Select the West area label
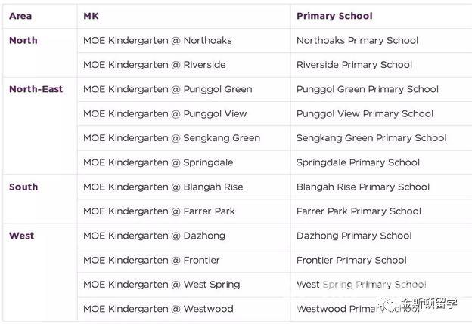The width and height of the screenshot is (472, 324). pos(21,236)
